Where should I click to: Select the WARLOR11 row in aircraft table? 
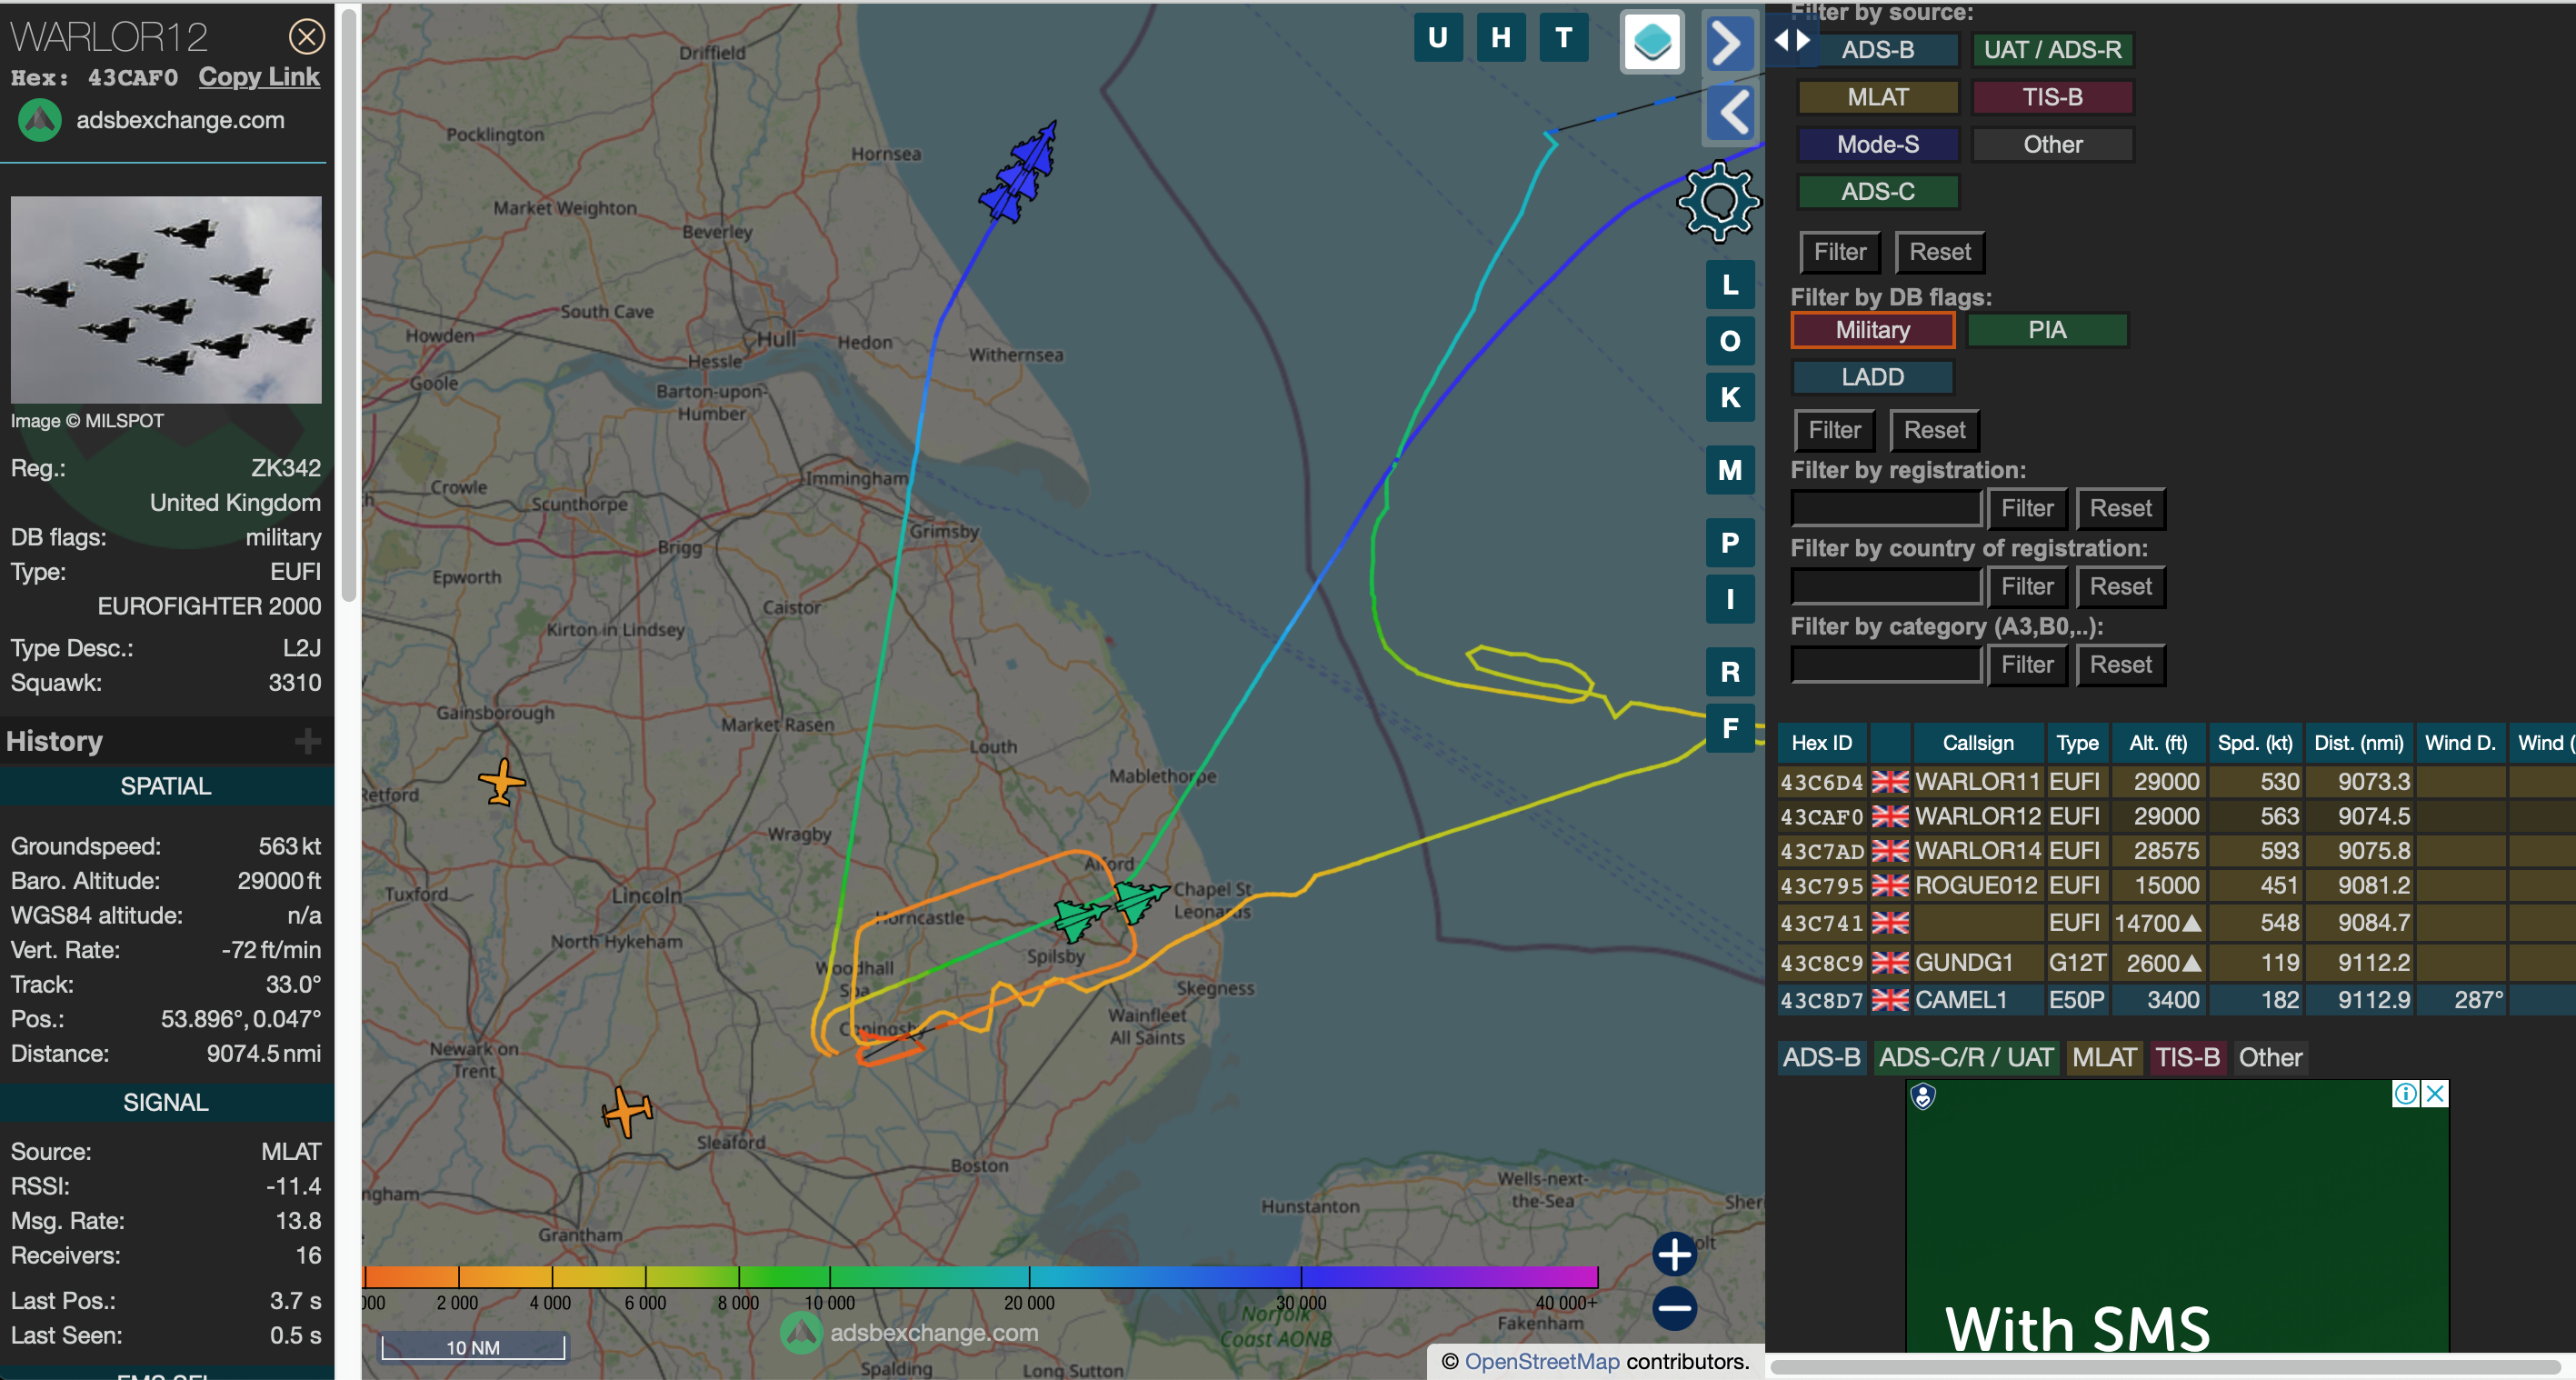(x=2176, y=781)
